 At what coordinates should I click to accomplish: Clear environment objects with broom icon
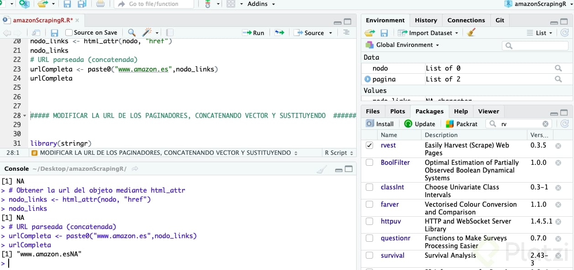tap(472, 33)
